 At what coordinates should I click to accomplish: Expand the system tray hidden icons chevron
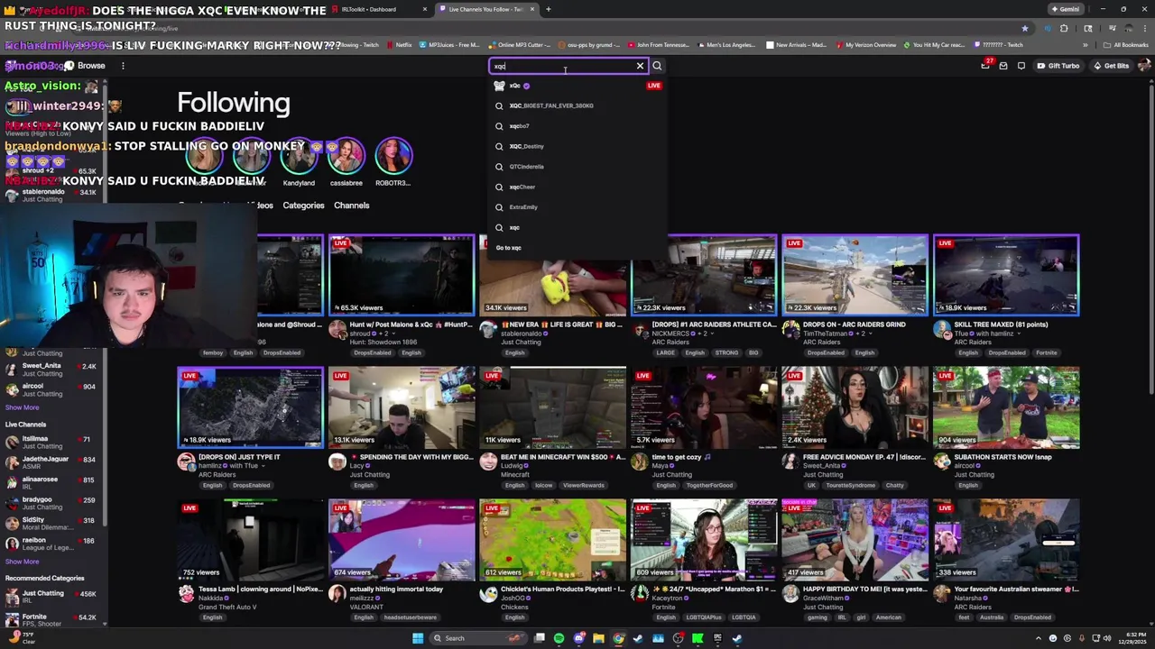[1038, 638]
